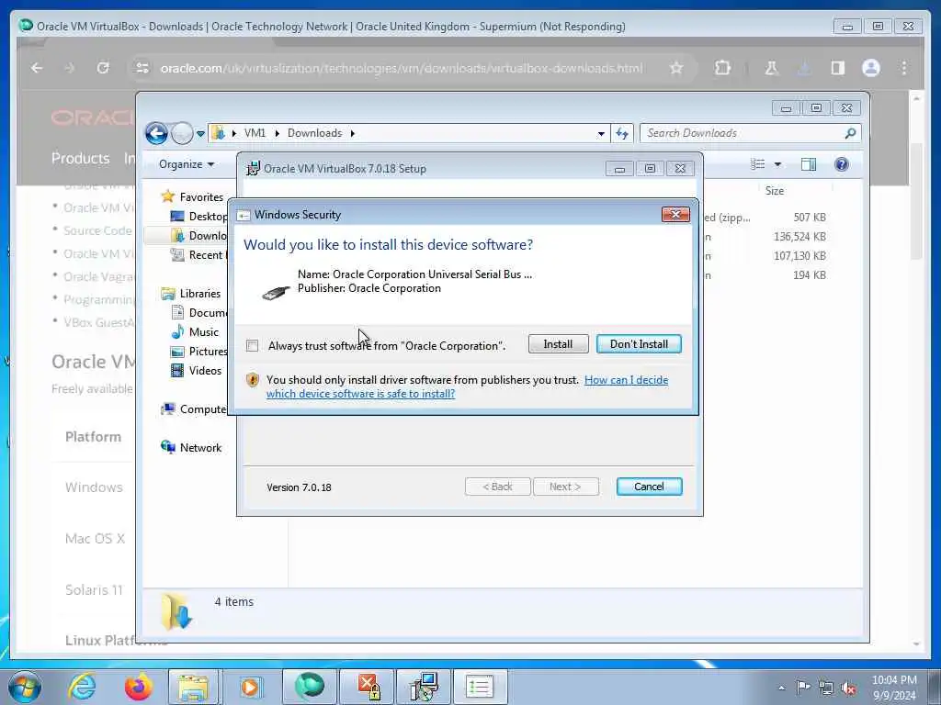The width and height of the screenshot is (941, 705).
Task: Click Back arrow in Explorer window
Action: pos(156,133)
